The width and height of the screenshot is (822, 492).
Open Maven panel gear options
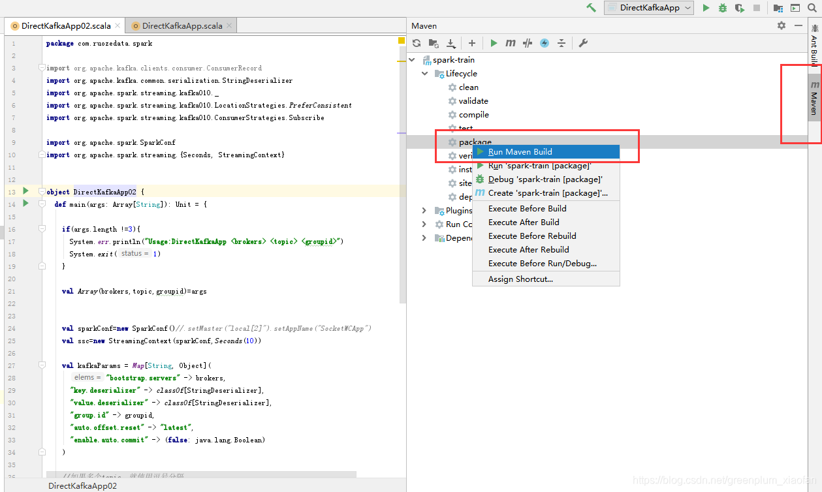pos(782,25)
